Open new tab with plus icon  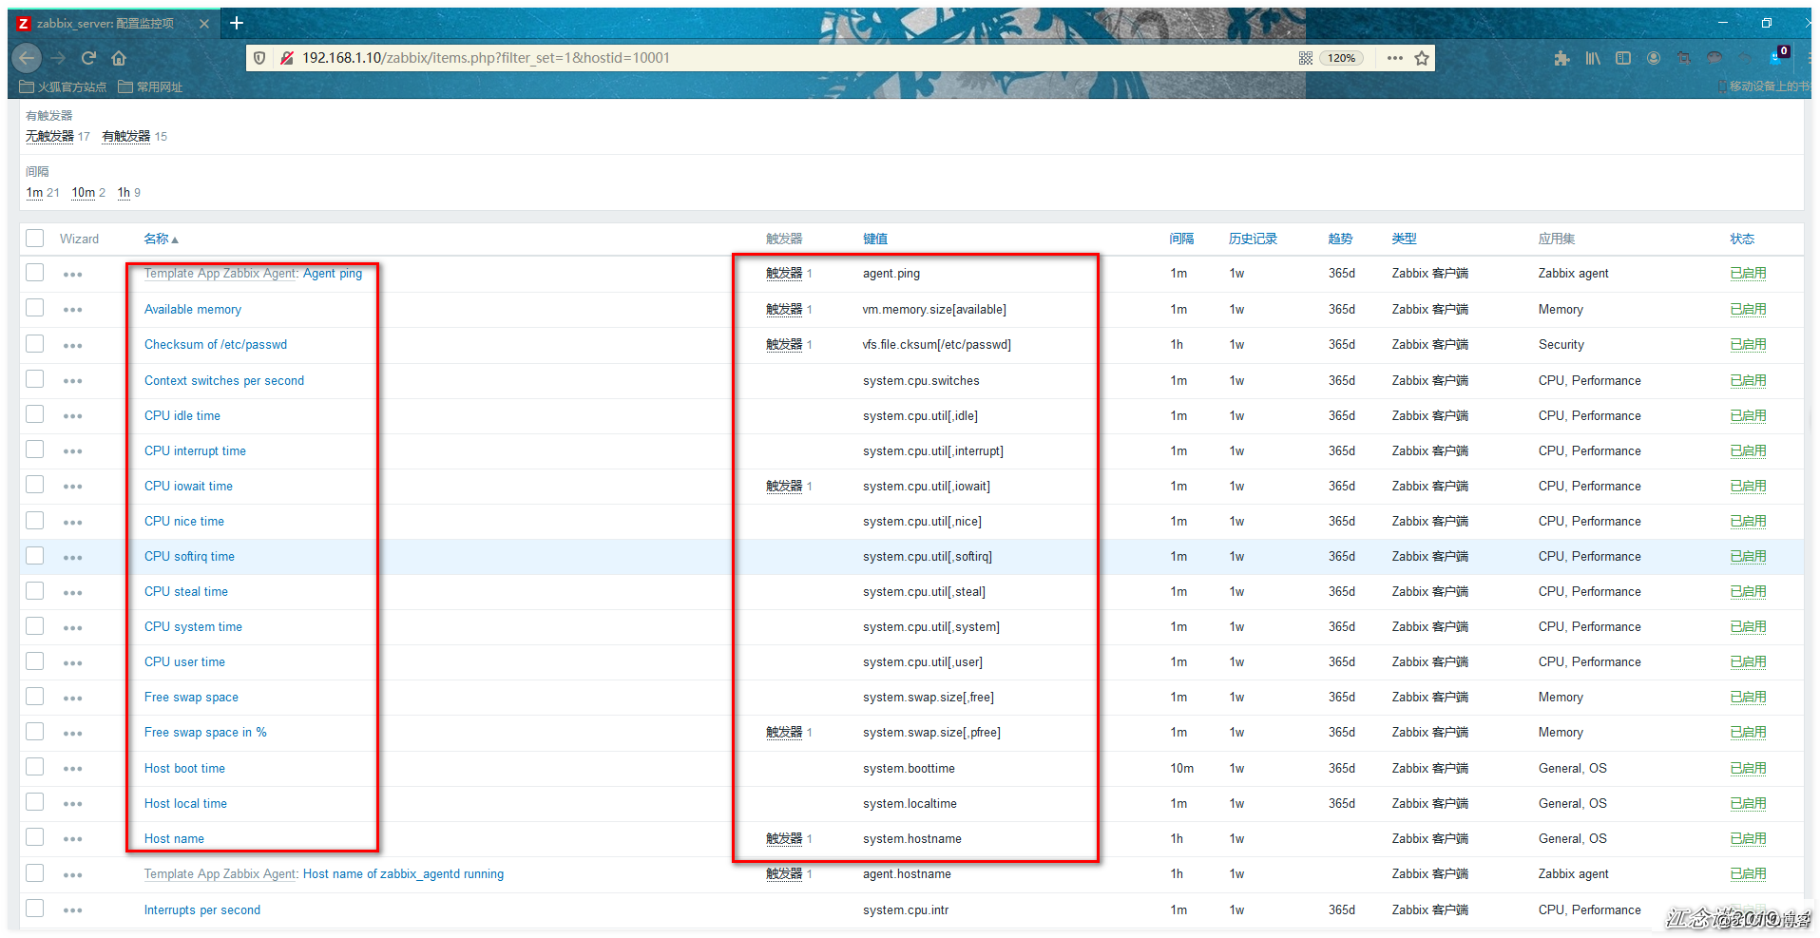[237, 23]
